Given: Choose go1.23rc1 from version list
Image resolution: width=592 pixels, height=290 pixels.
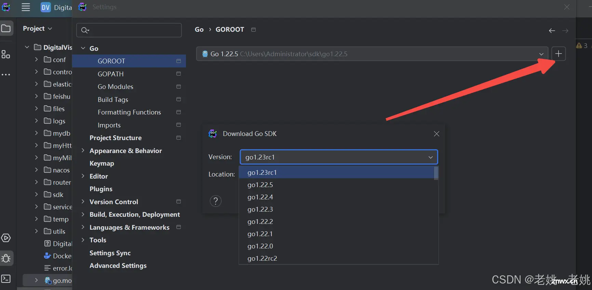Looking at the screenshot, I should (336, 172).
